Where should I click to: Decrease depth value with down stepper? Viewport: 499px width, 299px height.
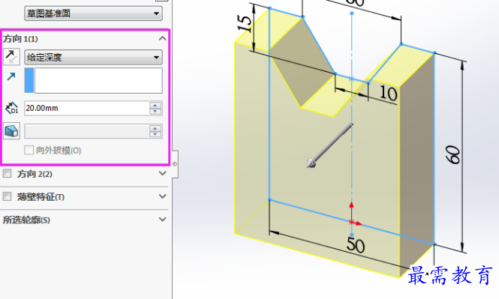[x=155, y=111]
